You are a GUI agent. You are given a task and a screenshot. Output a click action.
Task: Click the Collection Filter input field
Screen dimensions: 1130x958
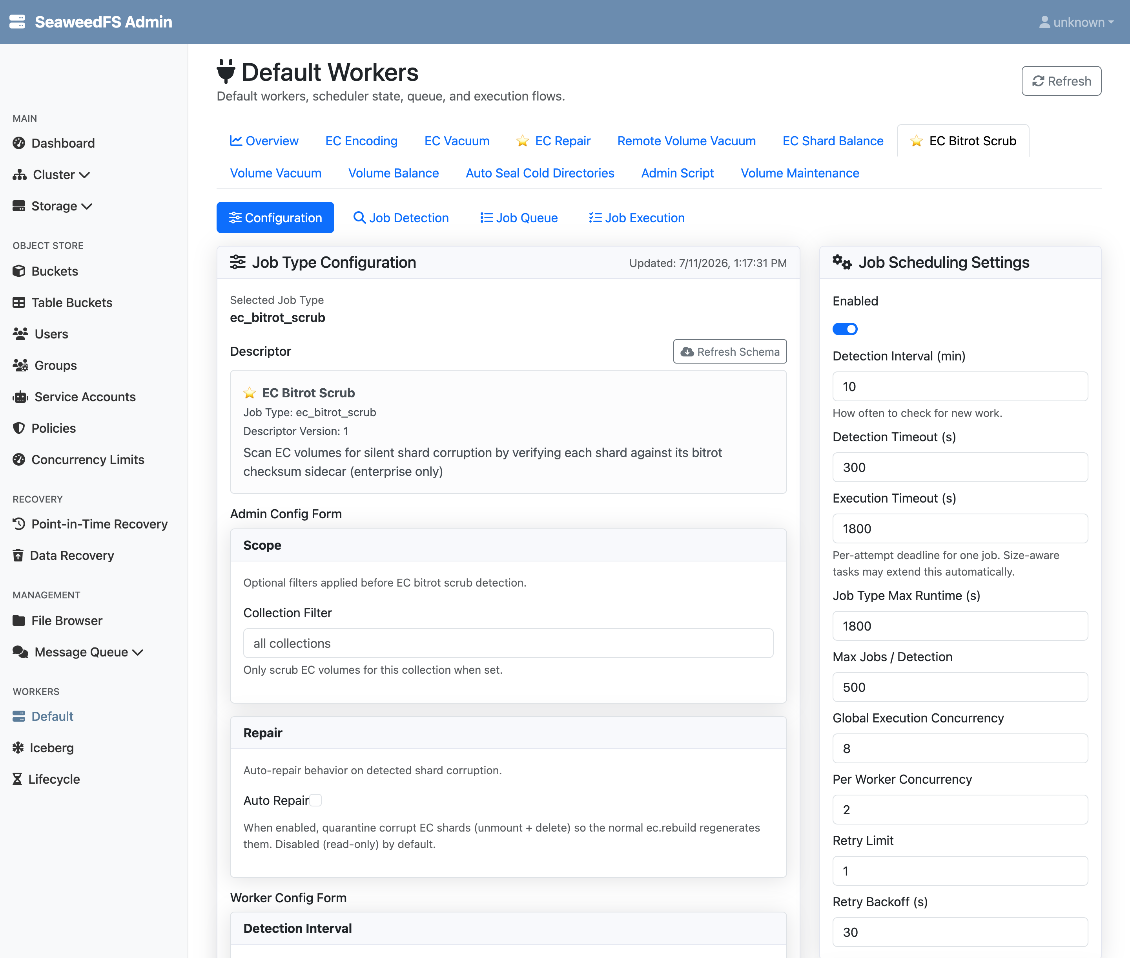508,643
